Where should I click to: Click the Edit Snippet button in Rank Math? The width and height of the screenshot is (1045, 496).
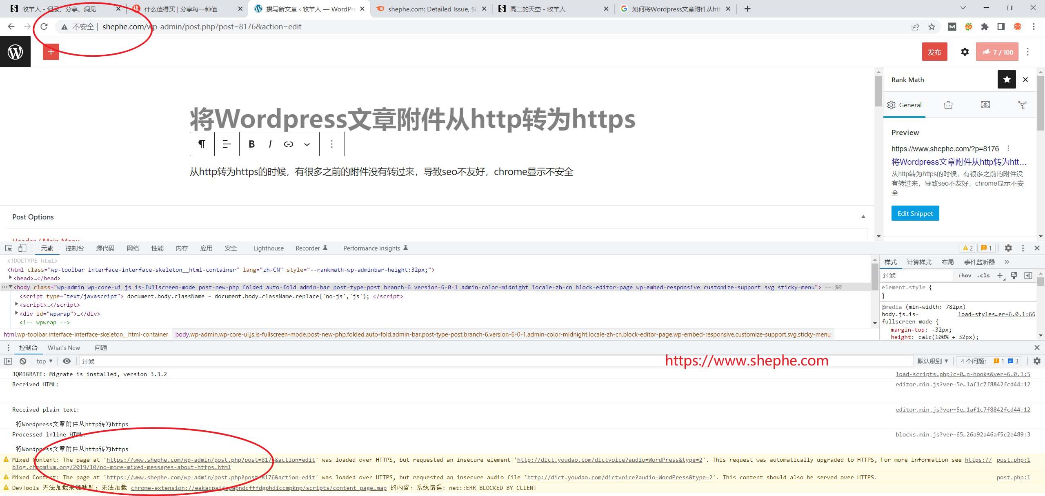click(x=915, y=213)
